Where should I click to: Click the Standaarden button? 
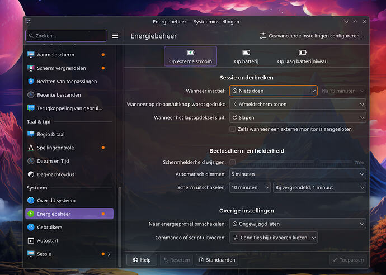(217, 260)
